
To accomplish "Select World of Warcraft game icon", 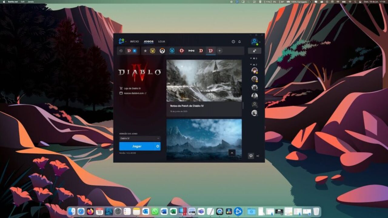I will coord(152,51).
